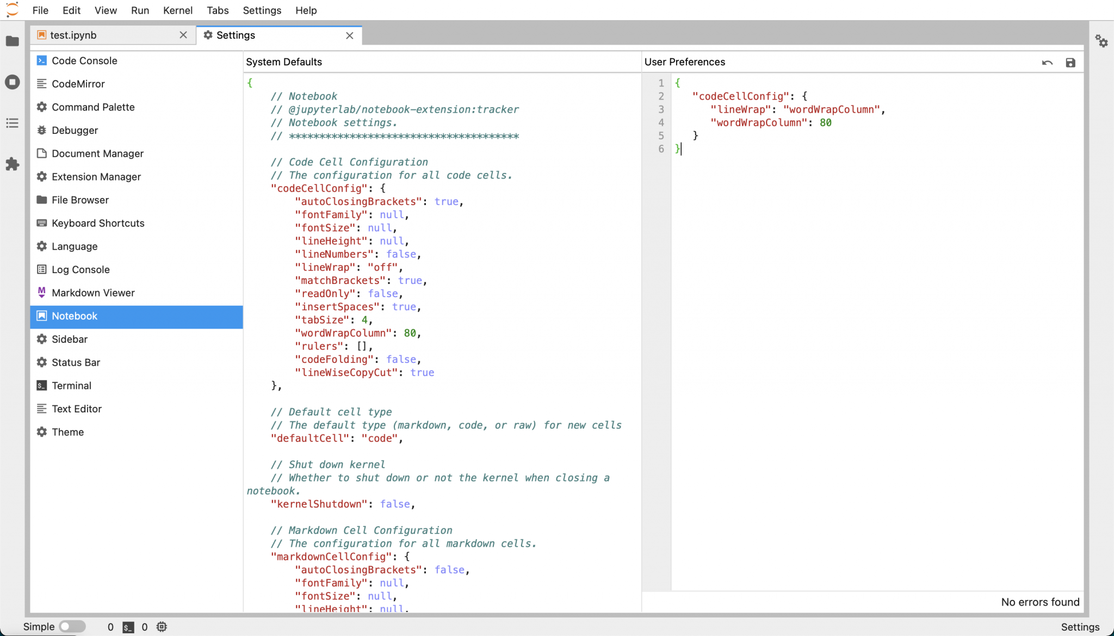Select Terminal in settings list

71,386
